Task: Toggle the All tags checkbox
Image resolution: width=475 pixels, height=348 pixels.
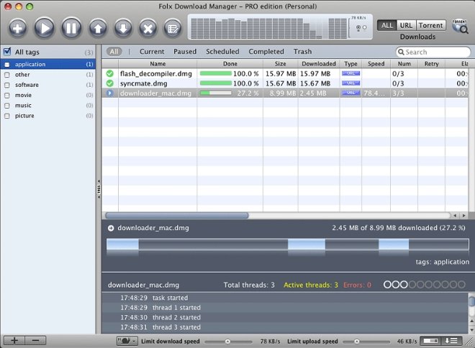Action: [7, 52]
